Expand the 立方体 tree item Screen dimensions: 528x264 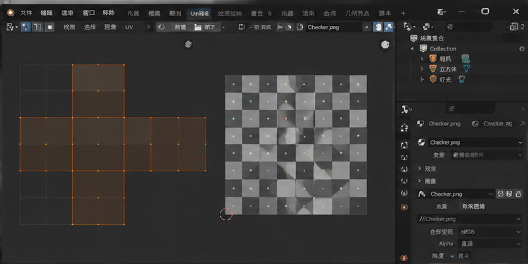422,69
